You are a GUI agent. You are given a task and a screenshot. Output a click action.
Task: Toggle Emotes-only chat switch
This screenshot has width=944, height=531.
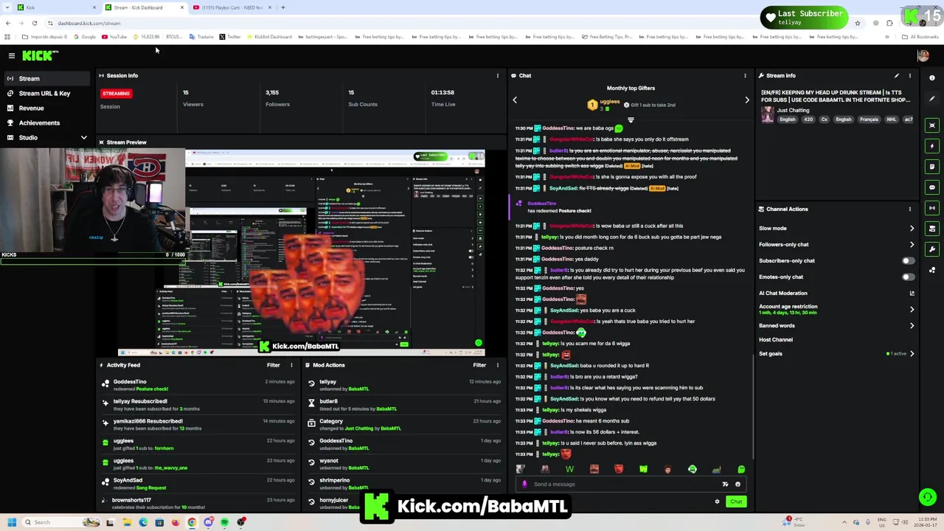[908, 277]
